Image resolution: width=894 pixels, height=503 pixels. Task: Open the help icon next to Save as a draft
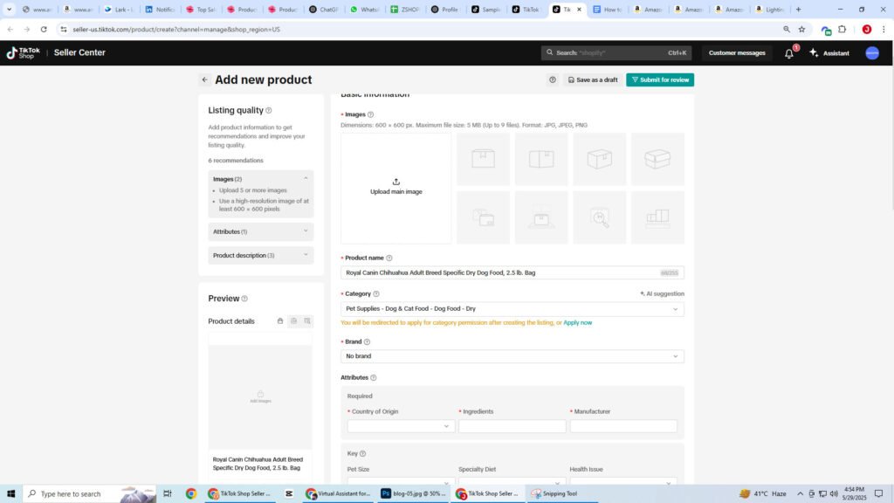(553, 79)
